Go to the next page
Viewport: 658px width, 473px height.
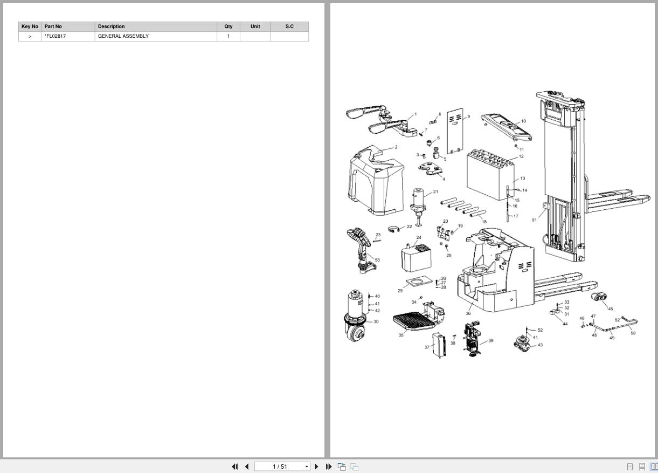coord(317,467)
